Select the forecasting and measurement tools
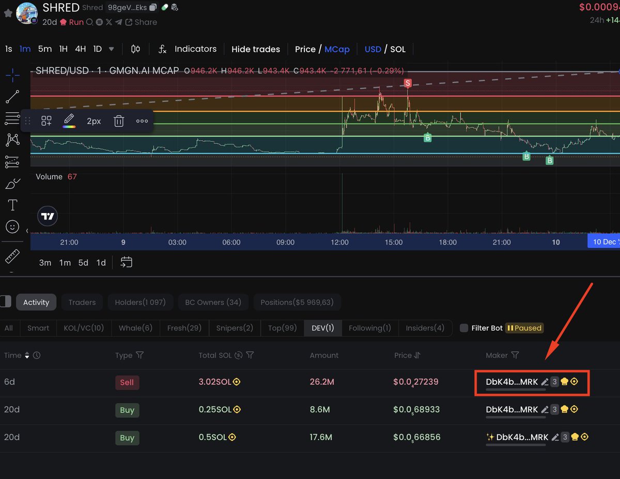 click(12, 162)
